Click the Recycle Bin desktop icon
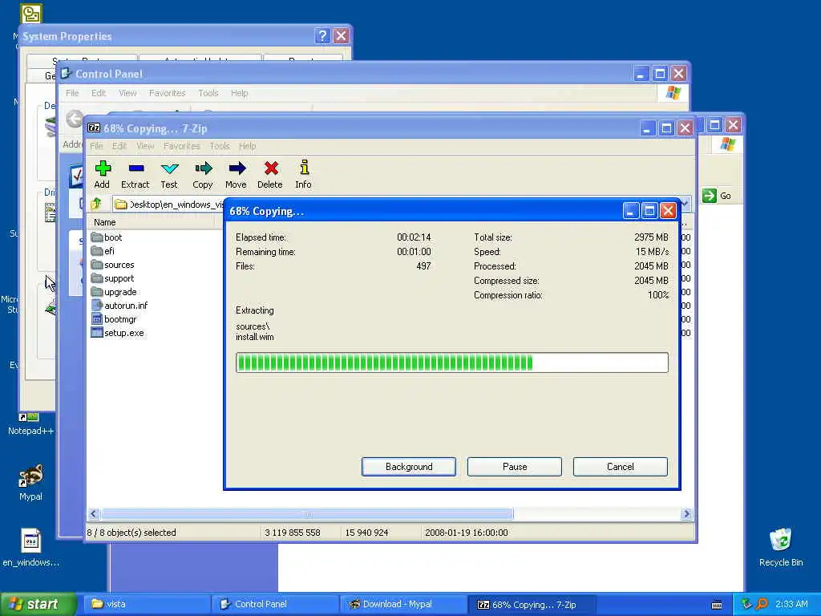The height and width of the screenshot is (616, 821). [x=781, y=547]
